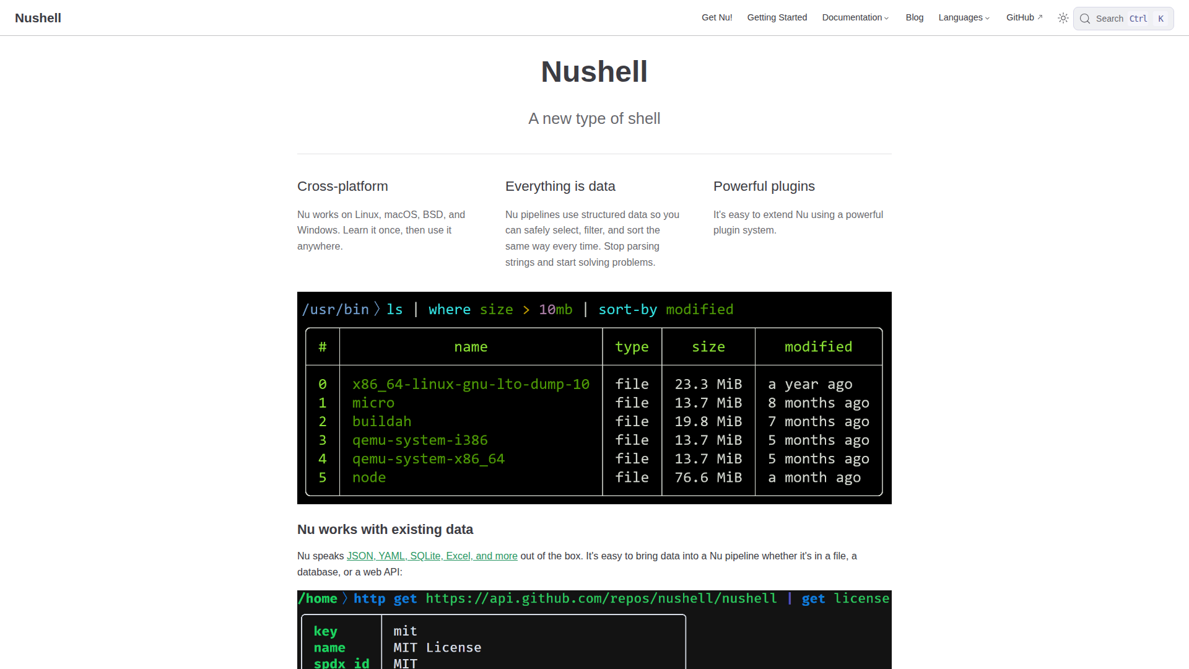Click the Nushell main heading
The height and width of the screenshot is (669, 1189).
(594, 71)
